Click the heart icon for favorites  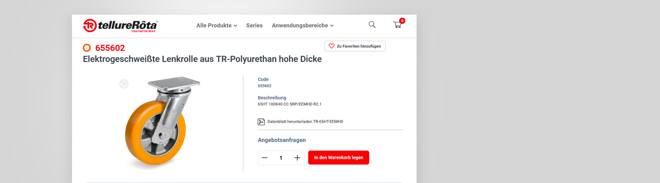coord(332,46)
